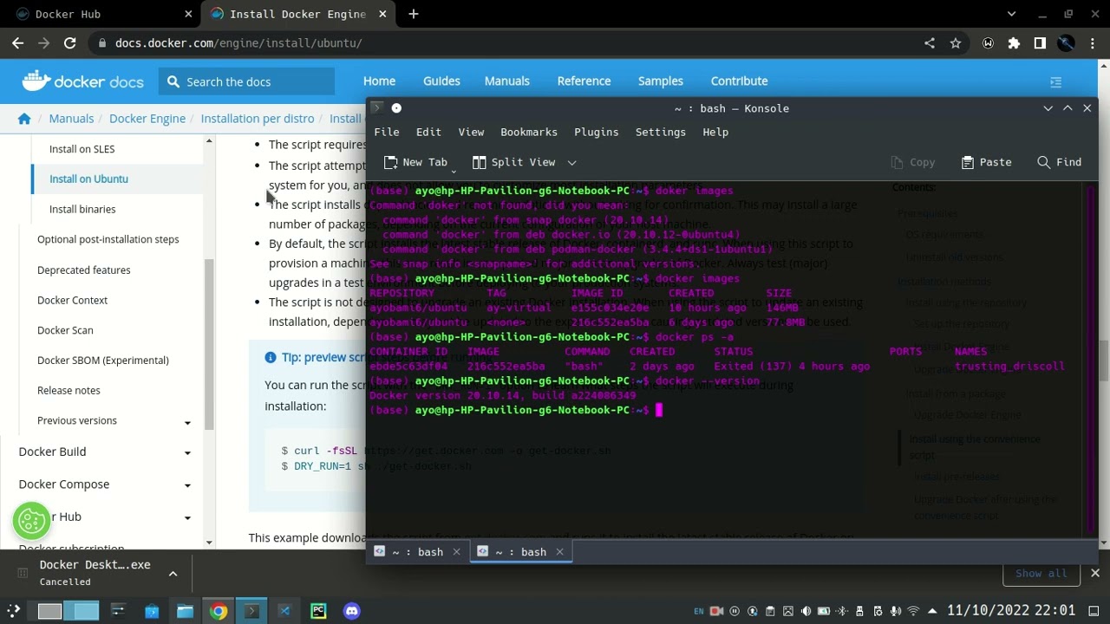
Task: Click Show all downloads button
Action: click(x=1041, y=573)
